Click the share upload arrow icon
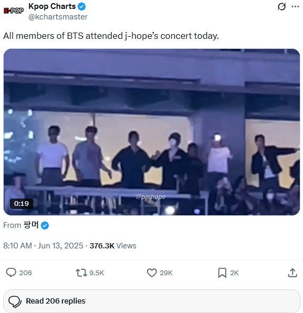 coord(292,273)
